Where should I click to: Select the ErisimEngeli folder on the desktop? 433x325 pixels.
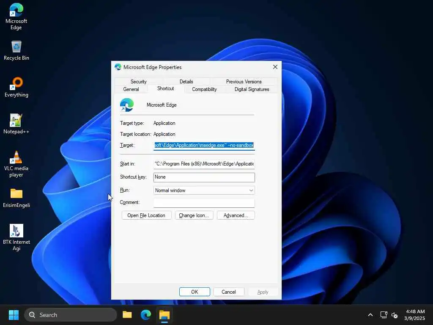point(16,198)
